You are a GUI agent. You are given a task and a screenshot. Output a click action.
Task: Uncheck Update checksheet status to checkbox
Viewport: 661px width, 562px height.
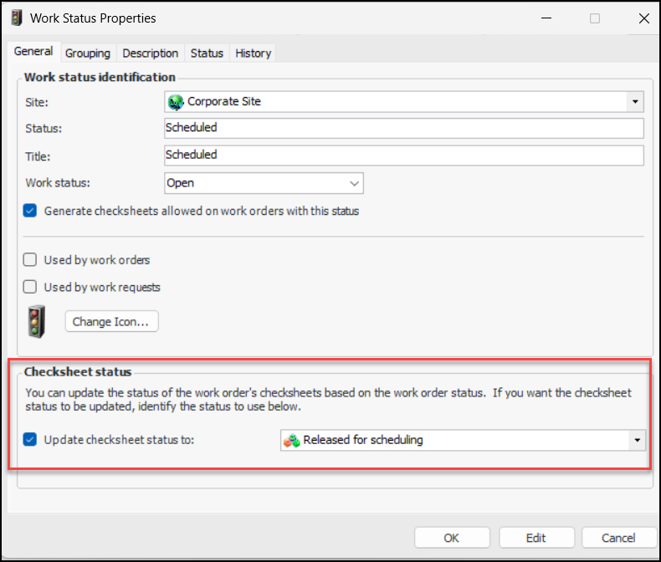click(x=30, y=440)
